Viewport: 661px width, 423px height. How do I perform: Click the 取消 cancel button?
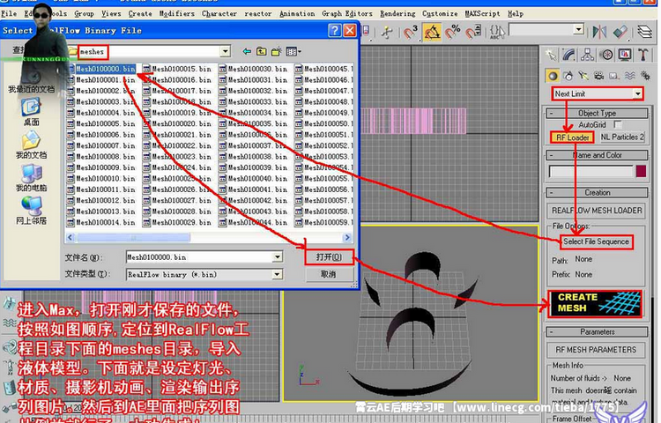(x=329, y=274)
